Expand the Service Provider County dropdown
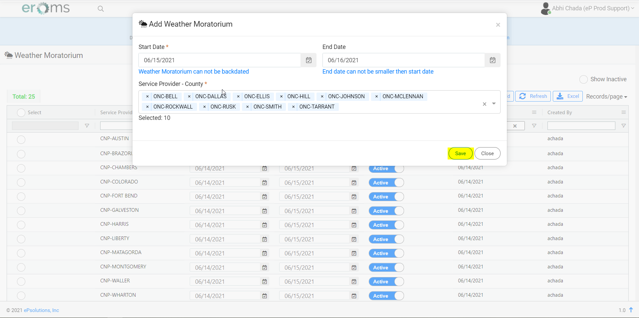Screen dimensions: 639x318 pos(494,104)
